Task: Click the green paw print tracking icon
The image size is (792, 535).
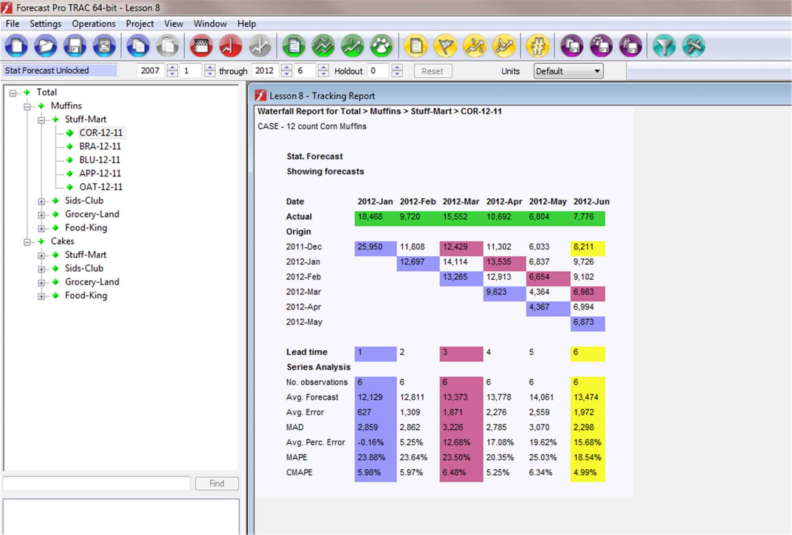Action: pyautogui.click(x=382, y=46)
